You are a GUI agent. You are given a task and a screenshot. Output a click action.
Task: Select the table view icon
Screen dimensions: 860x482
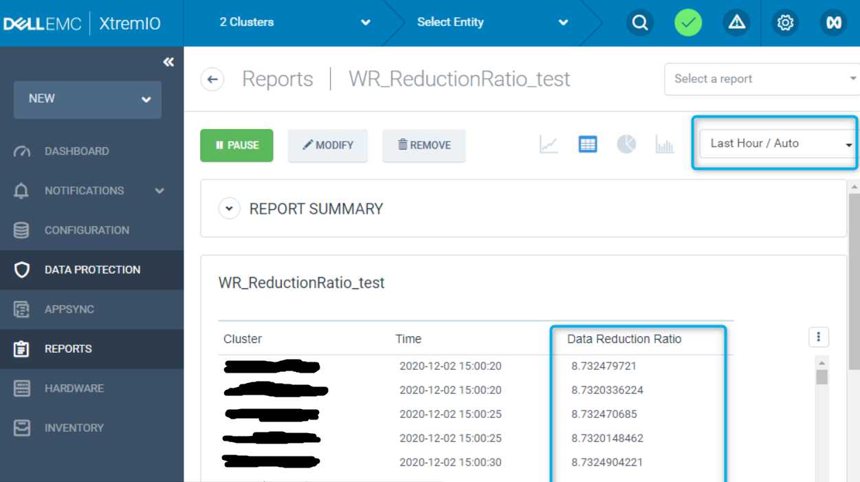(x=587, y=144)
